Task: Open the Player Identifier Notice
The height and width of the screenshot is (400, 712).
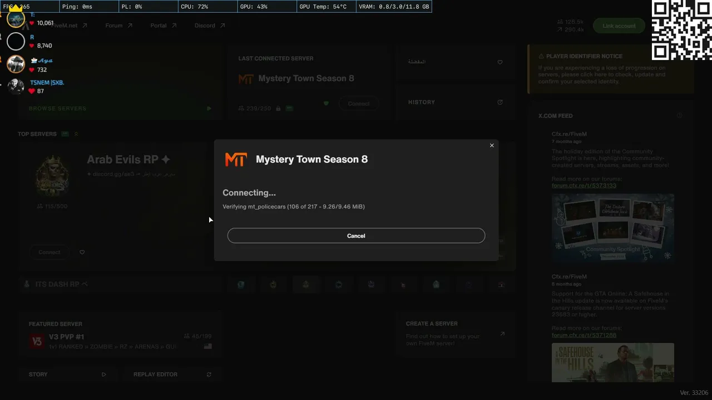Action: tap(611, 69)
